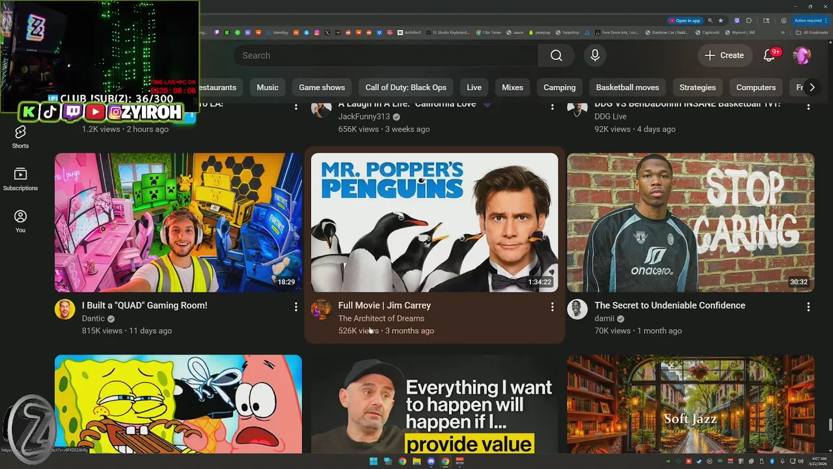This screenshot has height=469, width=833.
Task: Open the Architect bookmark
Action: (x=409, y=33)
